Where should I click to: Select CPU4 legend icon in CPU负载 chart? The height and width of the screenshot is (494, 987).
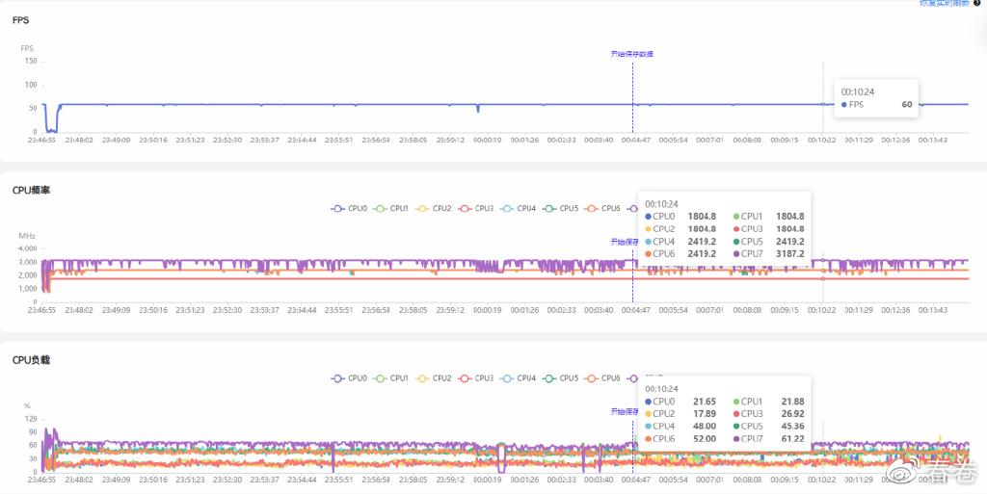coord(508,378)
